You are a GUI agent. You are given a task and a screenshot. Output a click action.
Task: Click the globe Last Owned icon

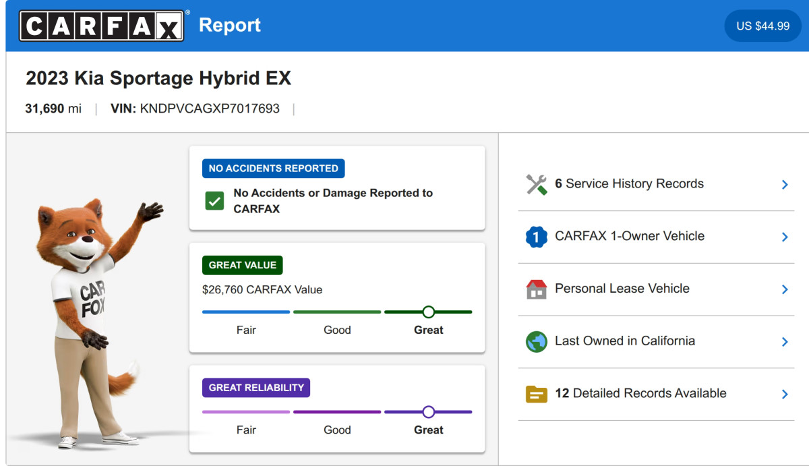[536, 341]
